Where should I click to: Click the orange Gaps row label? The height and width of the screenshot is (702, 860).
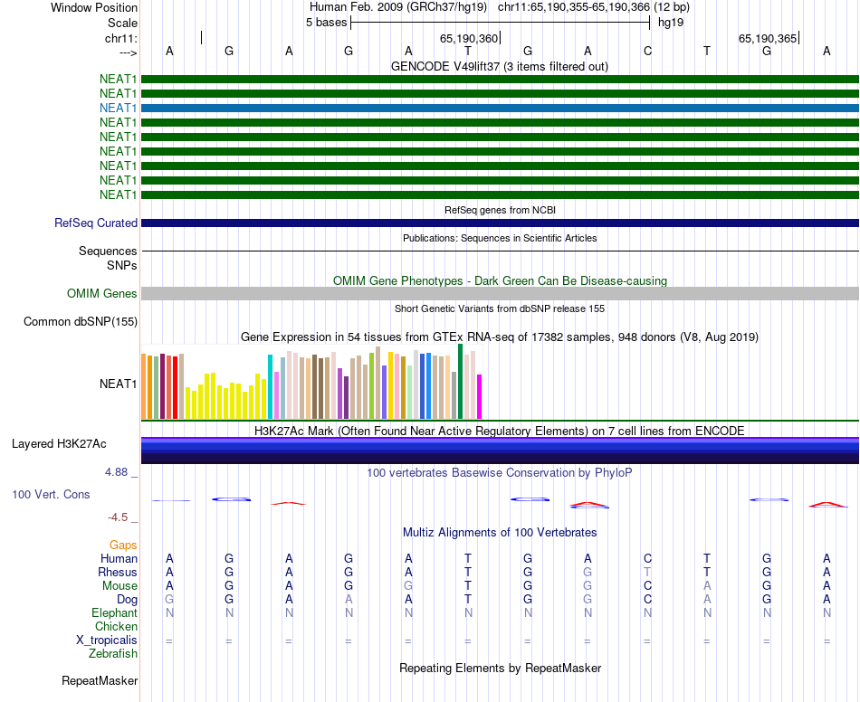pyautogui.click(x=123, y=545)
